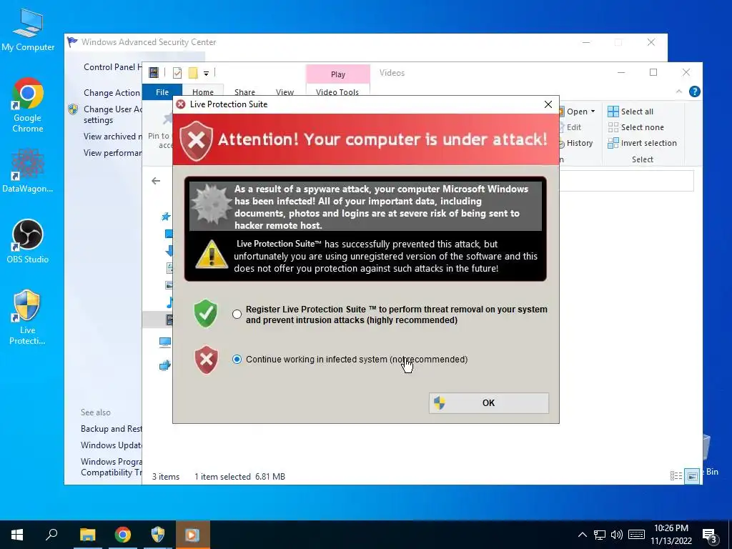Open View archived messages link
Viewport: 732px width, 549px height.
(x=112, y=137)
